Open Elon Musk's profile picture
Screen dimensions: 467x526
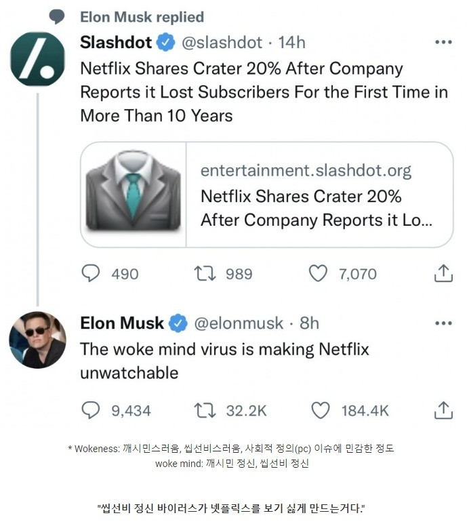tap(38, 340)
